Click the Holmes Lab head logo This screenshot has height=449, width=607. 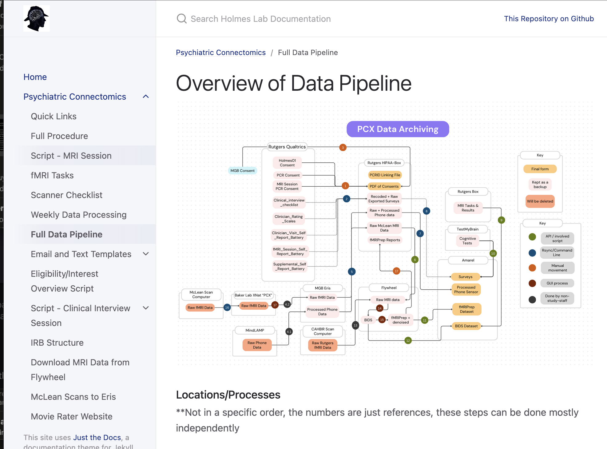[36, 18]
